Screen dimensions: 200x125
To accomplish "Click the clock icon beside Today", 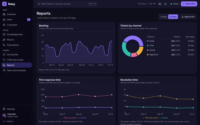I will [x=139, y=4].
